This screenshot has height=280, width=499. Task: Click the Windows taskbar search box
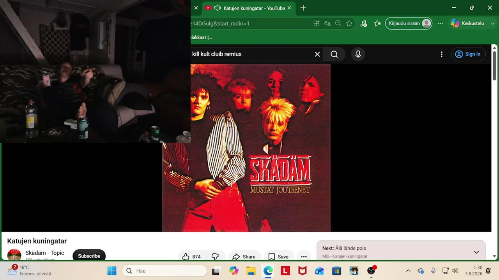pyautogui.click(x=165, y=271)
